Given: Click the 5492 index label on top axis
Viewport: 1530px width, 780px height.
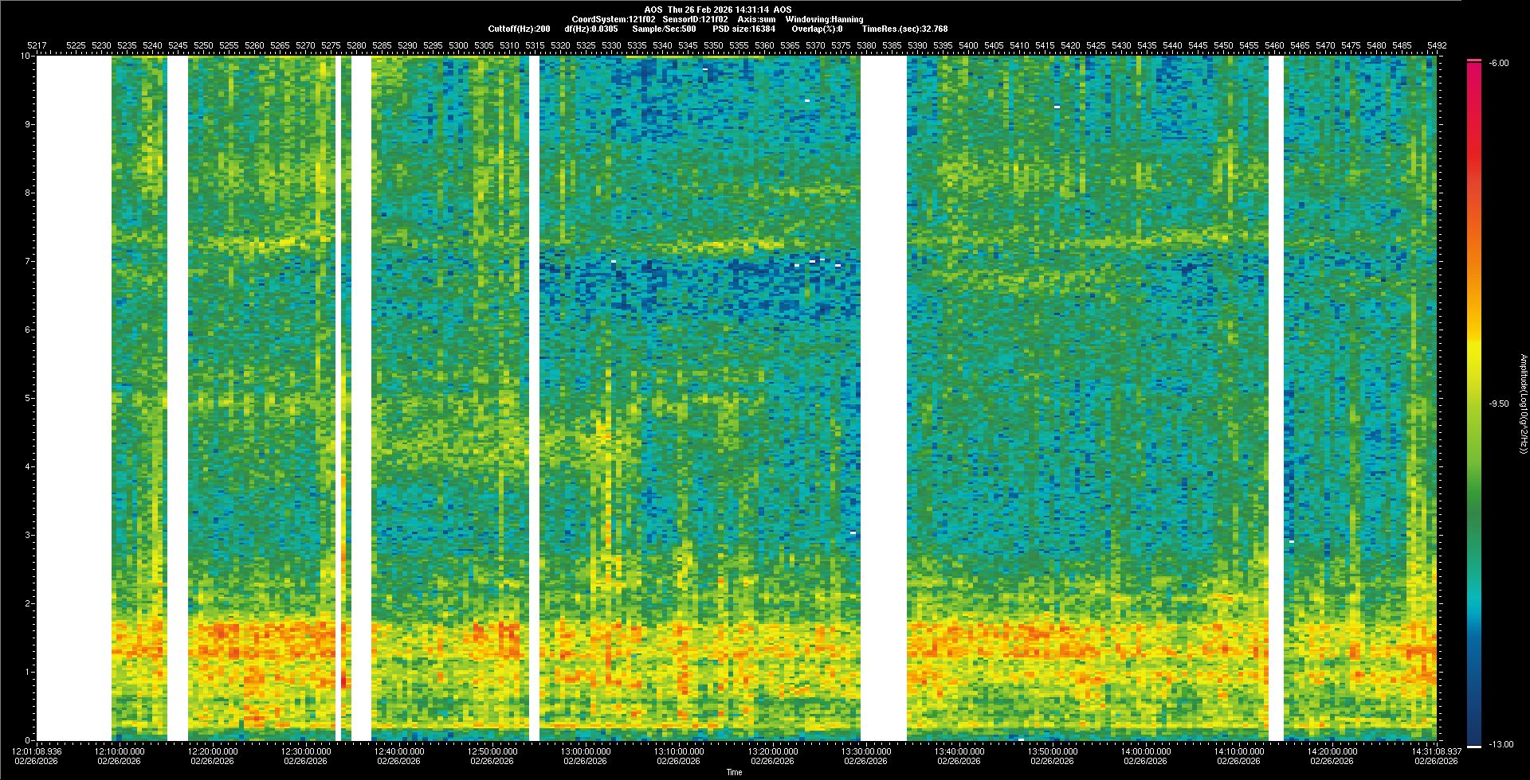Looking at the screenshot, I should pos(1436,45).
